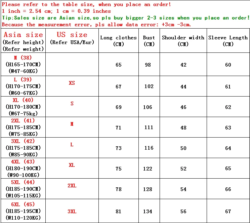Click the sleeve length value '64'
The image size is (250, 223).
(228, 148)
